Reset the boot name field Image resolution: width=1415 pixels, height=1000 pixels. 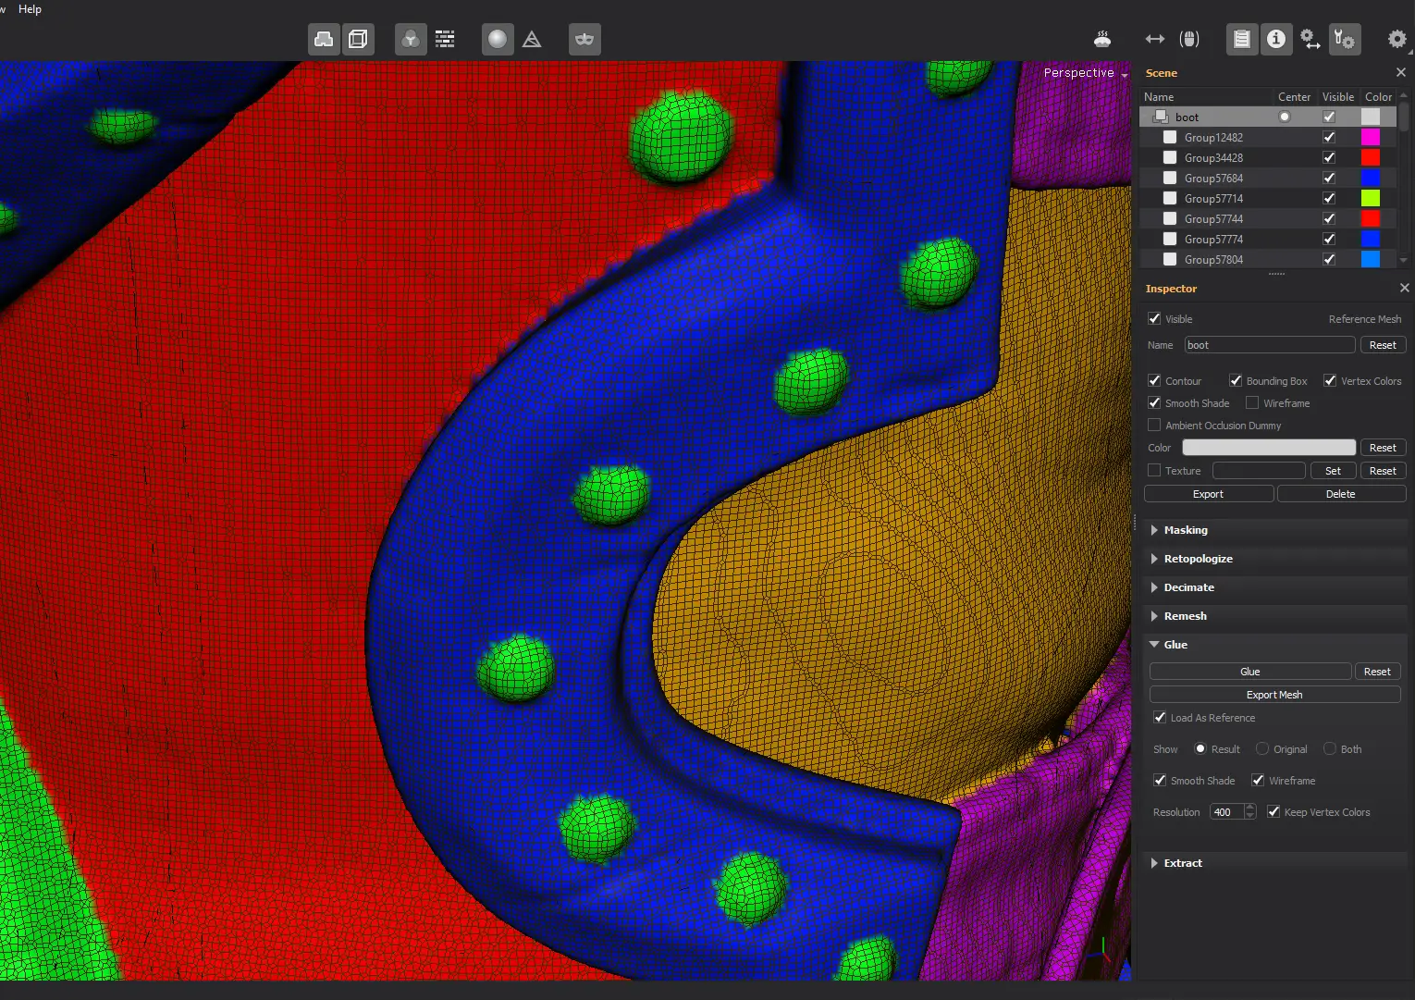point(1383,345)
